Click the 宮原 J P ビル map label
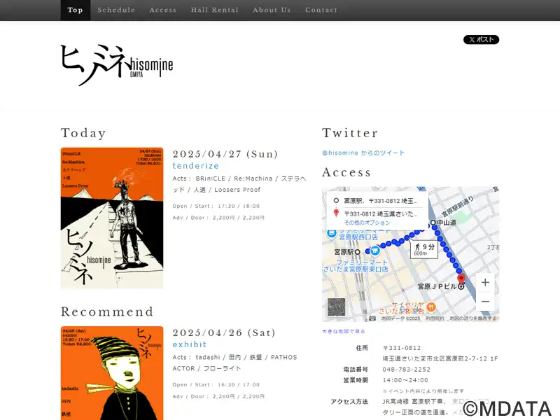 coord(437,286)
